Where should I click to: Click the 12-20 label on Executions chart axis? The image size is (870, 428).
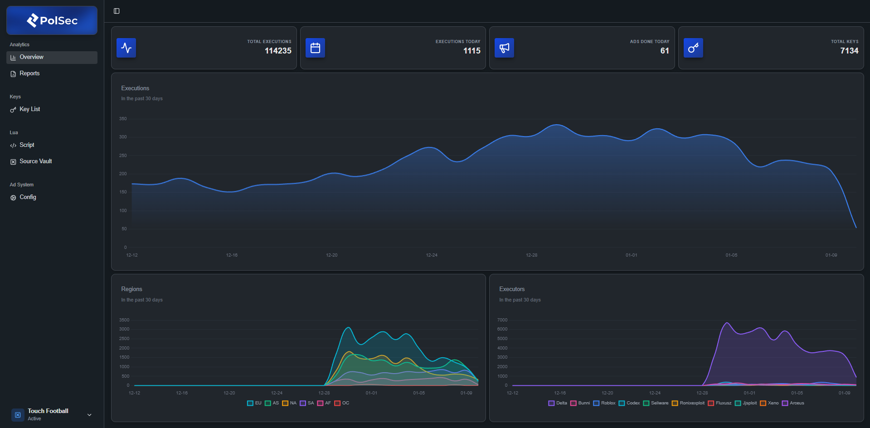click(x=332, y=255)
